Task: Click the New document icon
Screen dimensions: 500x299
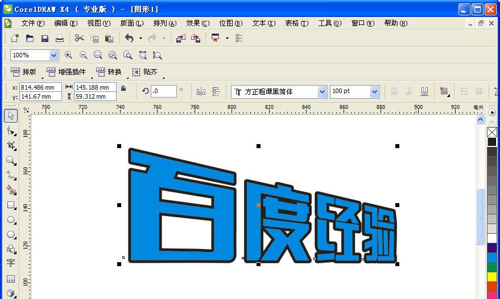Action: [15, 39]
